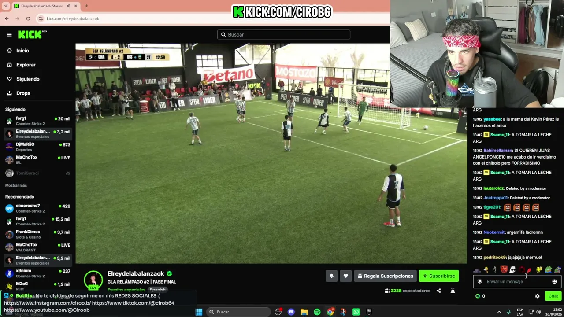Click the Buscar search field on Kick
The width and height of the screenshot is (564, 317).
(x=284, y=34)
